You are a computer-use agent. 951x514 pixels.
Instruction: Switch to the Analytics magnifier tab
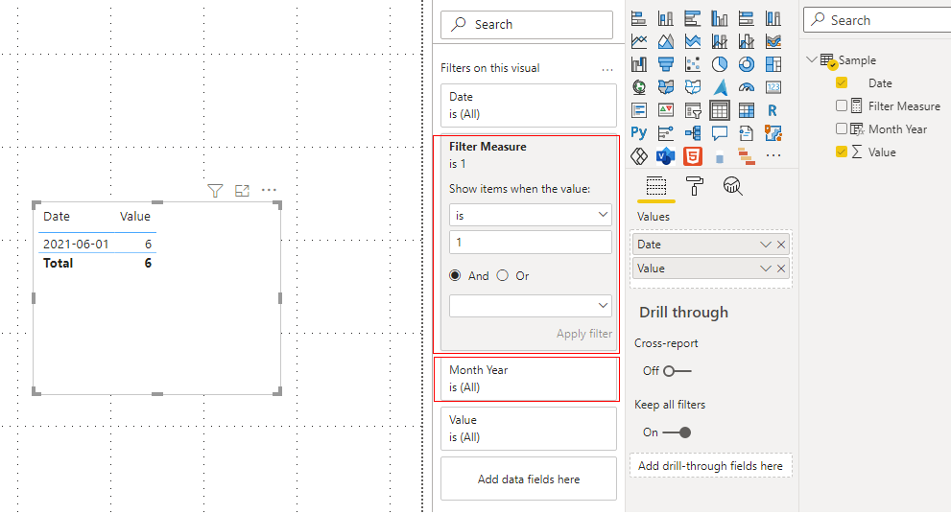(732, 186)
